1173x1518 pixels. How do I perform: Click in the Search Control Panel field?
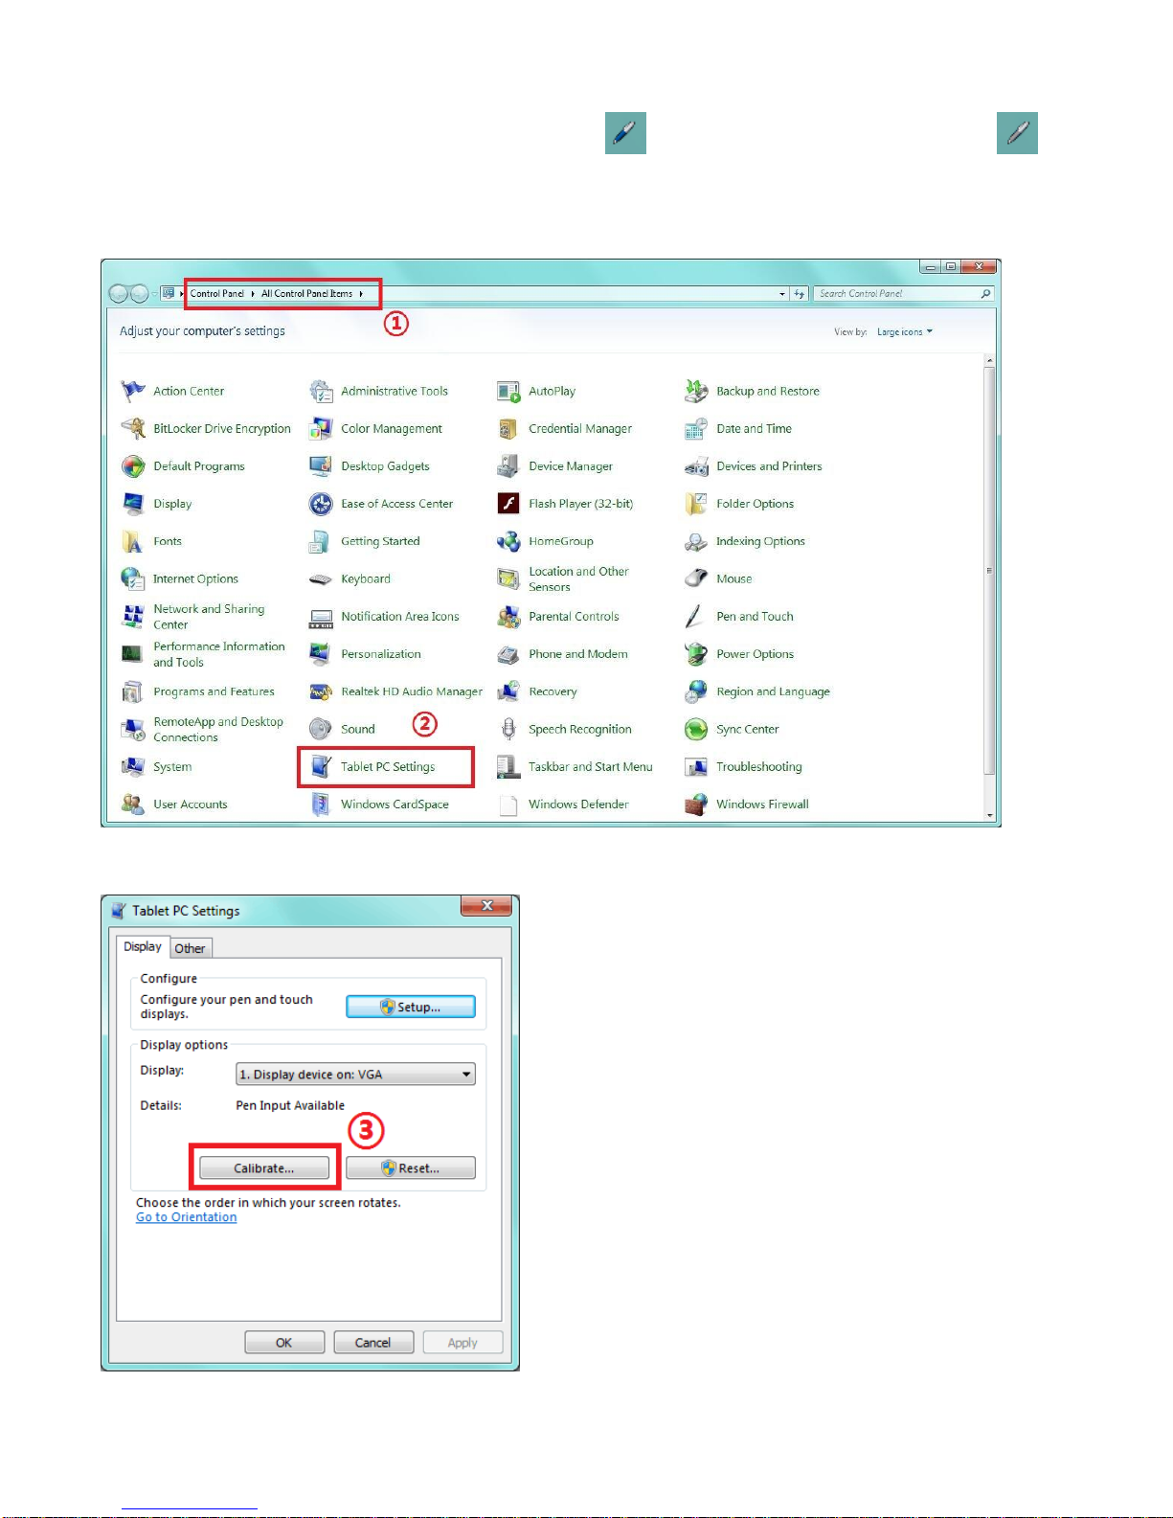pos(895,294)
